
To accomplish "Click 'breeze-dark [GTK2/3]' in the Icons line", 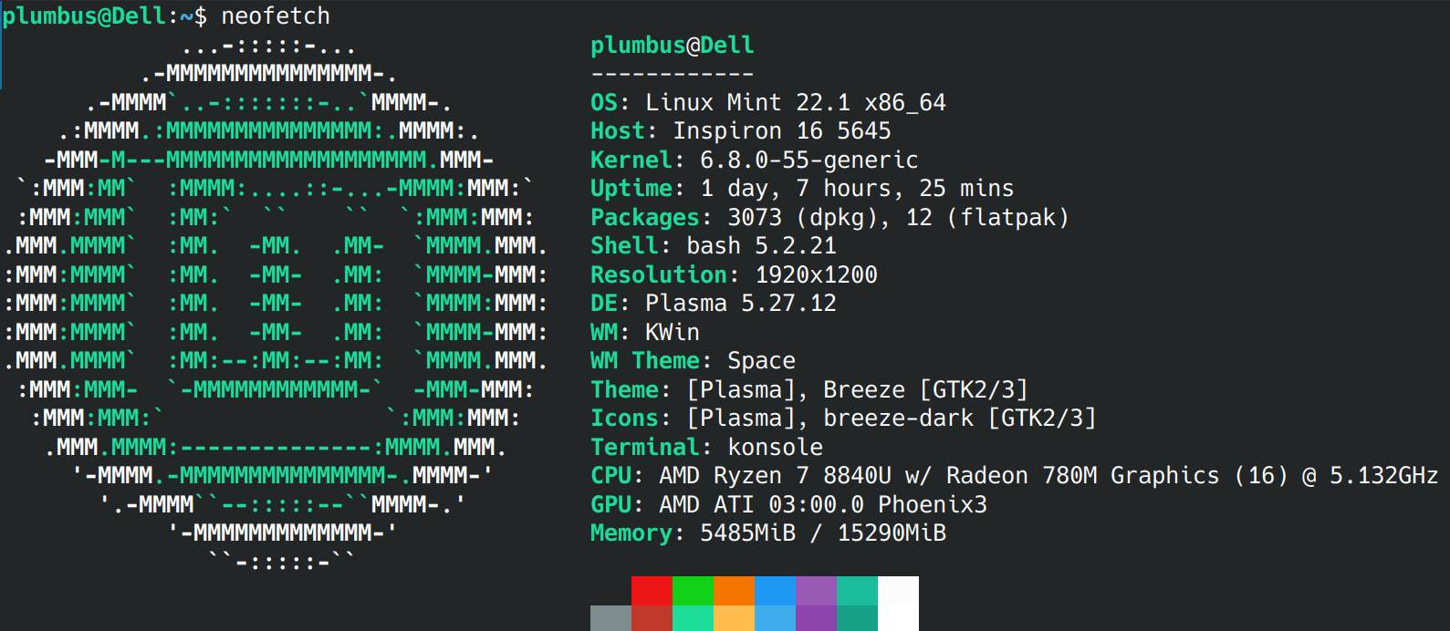I will coord(959,418).
